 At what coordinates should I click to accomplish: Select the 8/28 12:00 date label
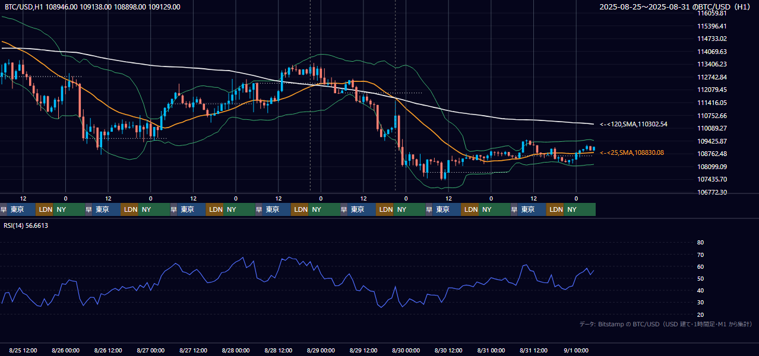pos(279,351)
